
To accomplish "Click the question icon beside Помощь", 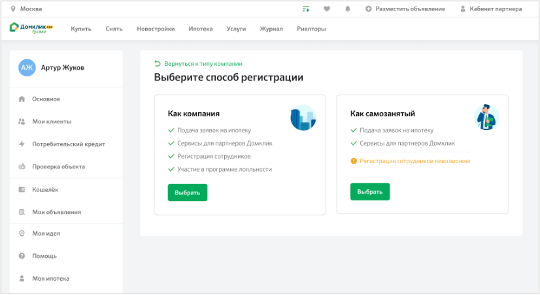I will (x=22, y=256).
